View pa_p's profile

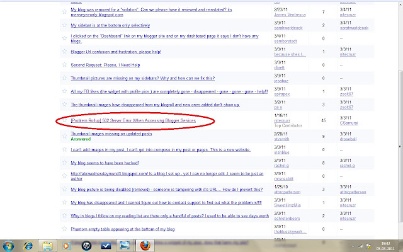pyautogui.click(x=278, y=107)
